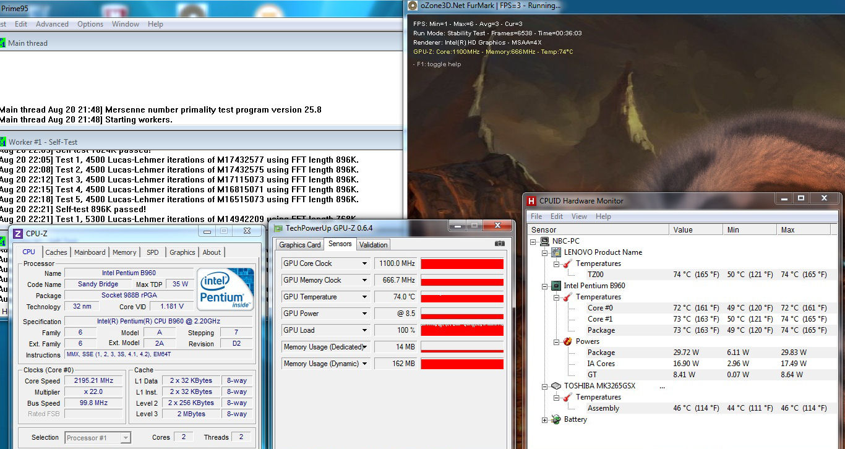Select the CPU tab in CPU-Z

coord(28,252)
